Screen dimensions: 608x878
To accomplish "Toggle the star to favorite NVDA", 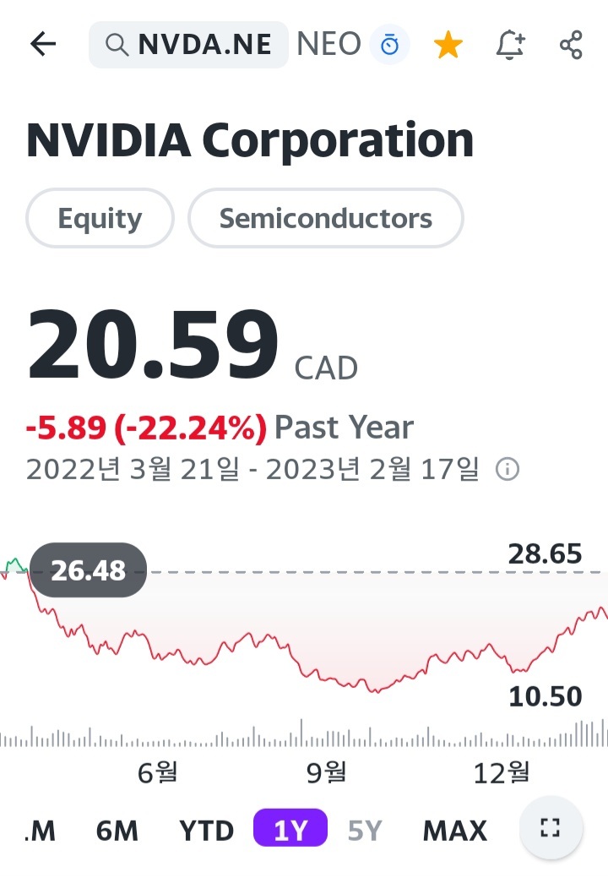I will 448,43.
